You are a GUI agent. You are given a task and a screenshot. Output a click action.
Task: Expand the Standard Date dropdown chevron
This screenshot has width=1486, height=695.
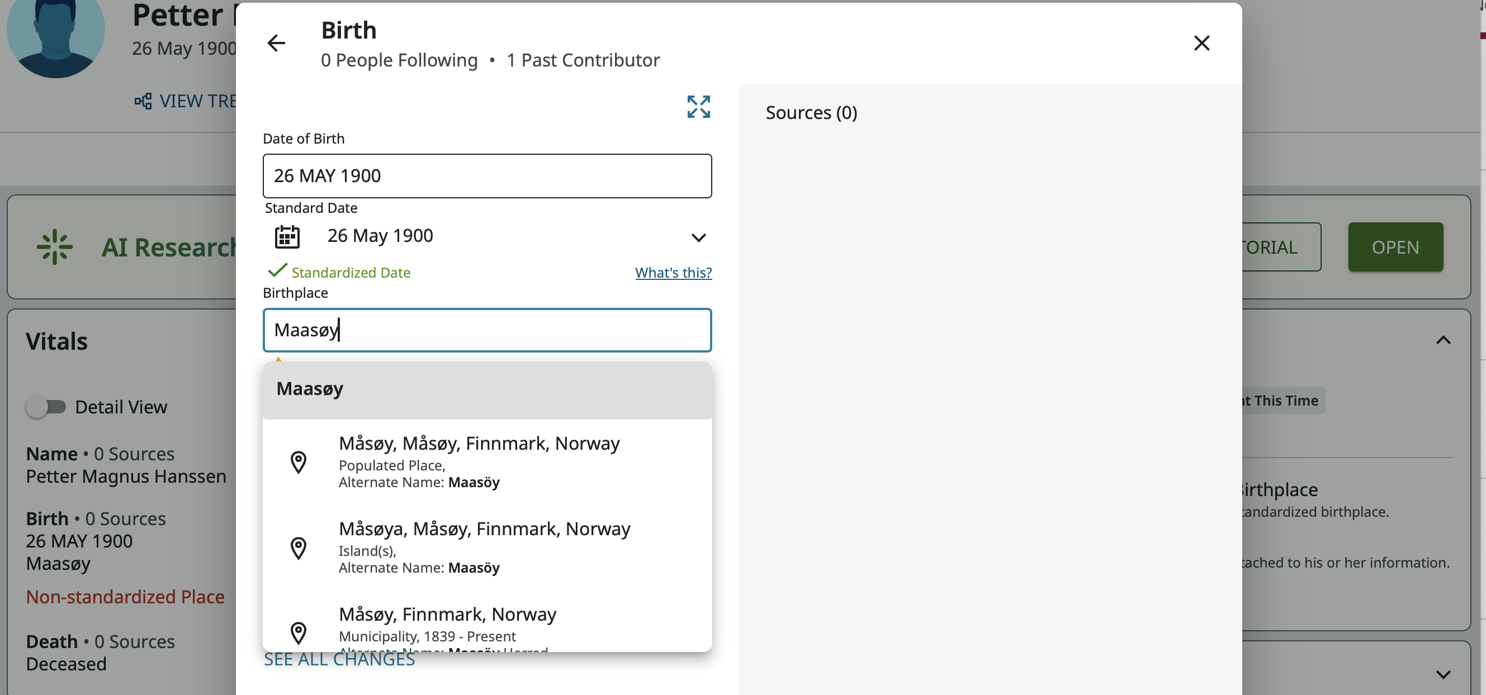pyautogui.click(x=698, y=237)
